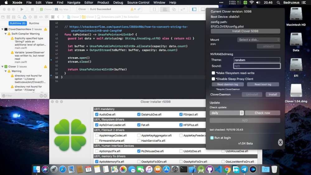Uncheck the ApfsDriverLoader.efi driver
Viewport: 311px width, 175px height.
pyautogui.click(x=97, y=125)
